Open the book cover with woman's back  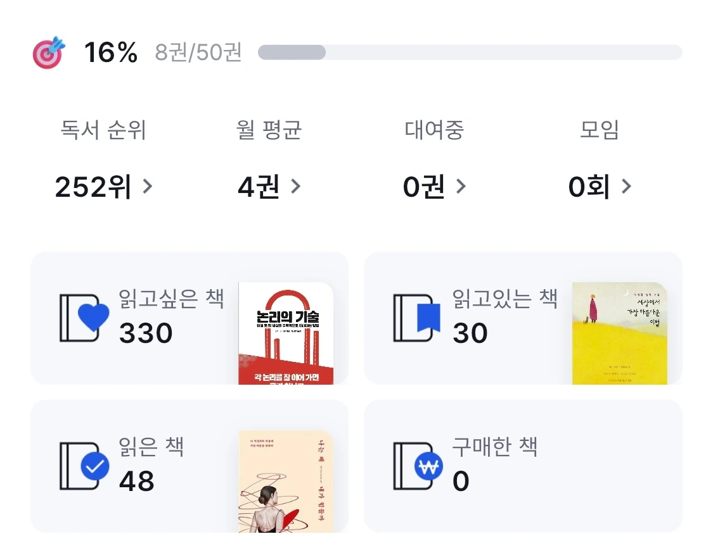point(286,482)
